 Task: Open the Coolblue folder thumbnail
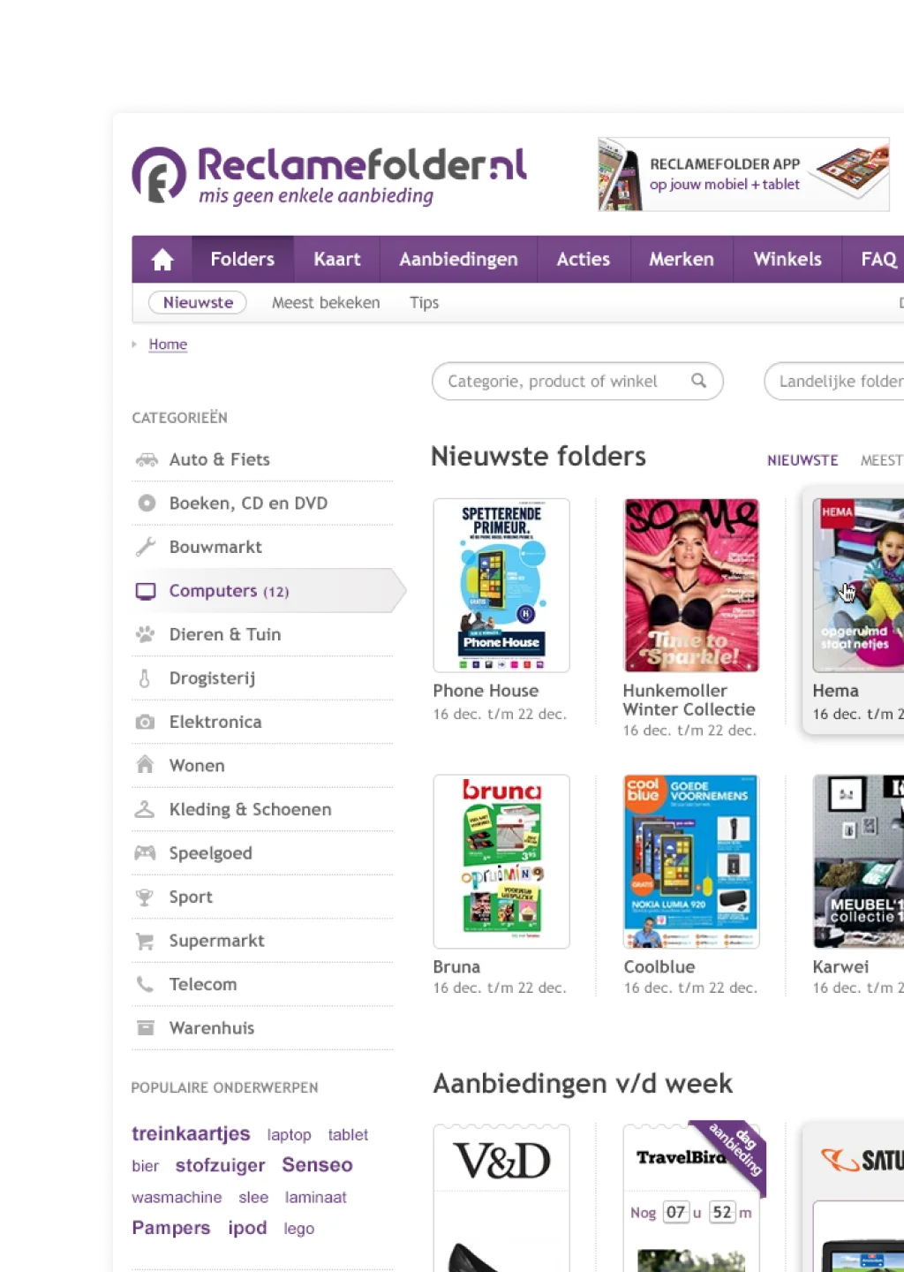click(x=691, y=861)
